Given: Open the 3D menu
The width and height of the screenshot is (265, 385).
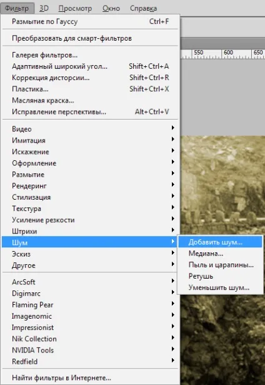Looking at the screenshot, I should [x=44, y=8].
